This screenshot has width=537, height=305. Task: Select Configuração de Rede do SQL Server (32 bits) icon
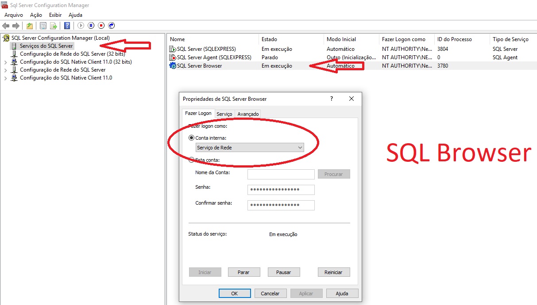tap(14, 54)
